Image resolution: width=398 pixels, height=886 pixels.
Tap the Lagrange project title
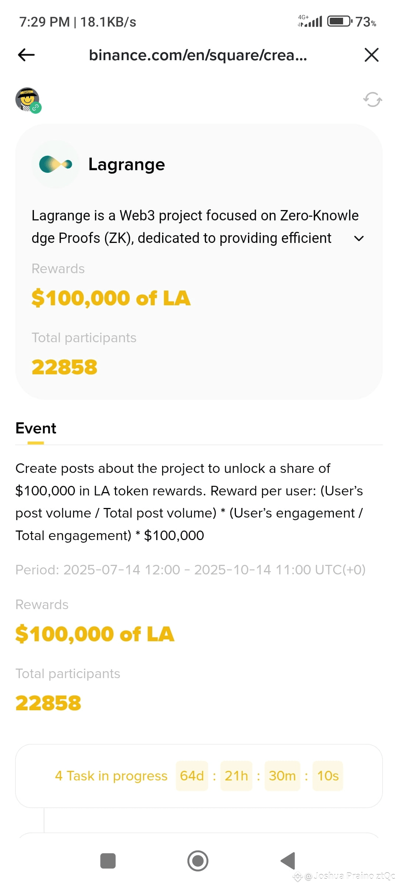[126, 164]
